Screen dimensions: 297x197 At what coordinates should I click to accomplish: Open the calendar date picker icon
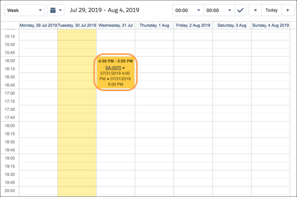click(53, 10)
